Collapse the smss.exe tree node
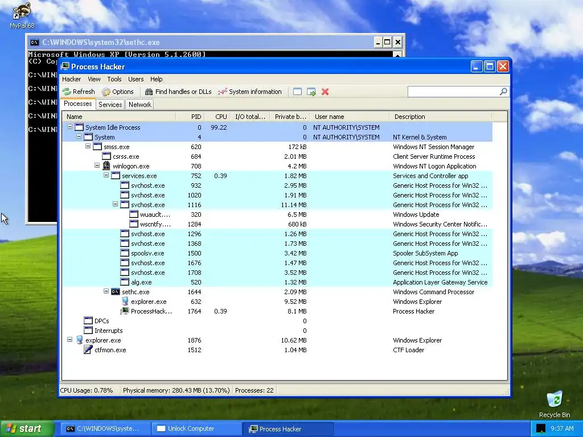The image size is (583, 437). (88, 146)
